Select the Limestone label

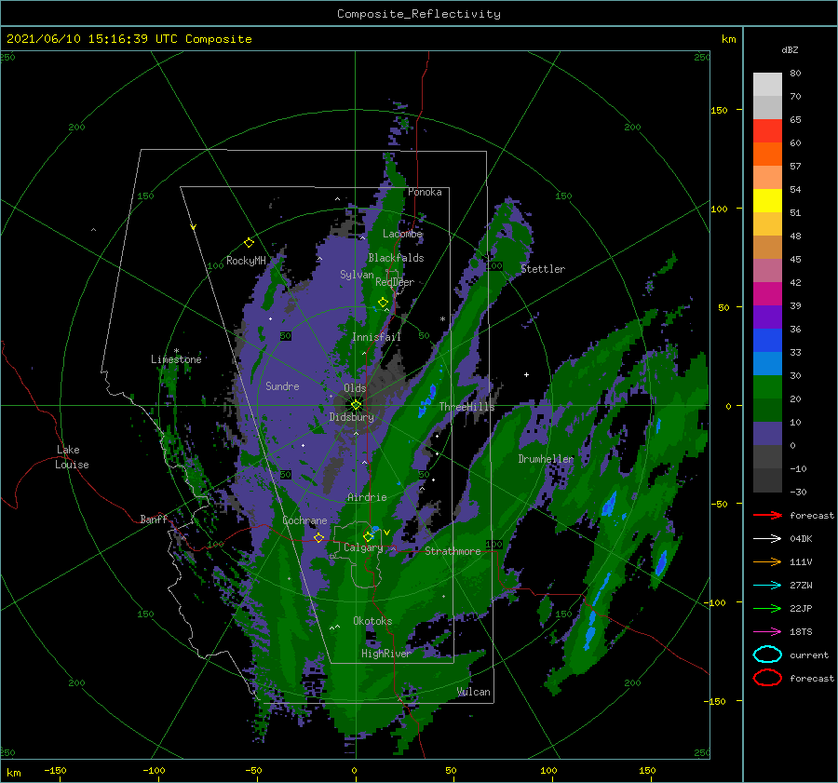[x=176, y=359]
